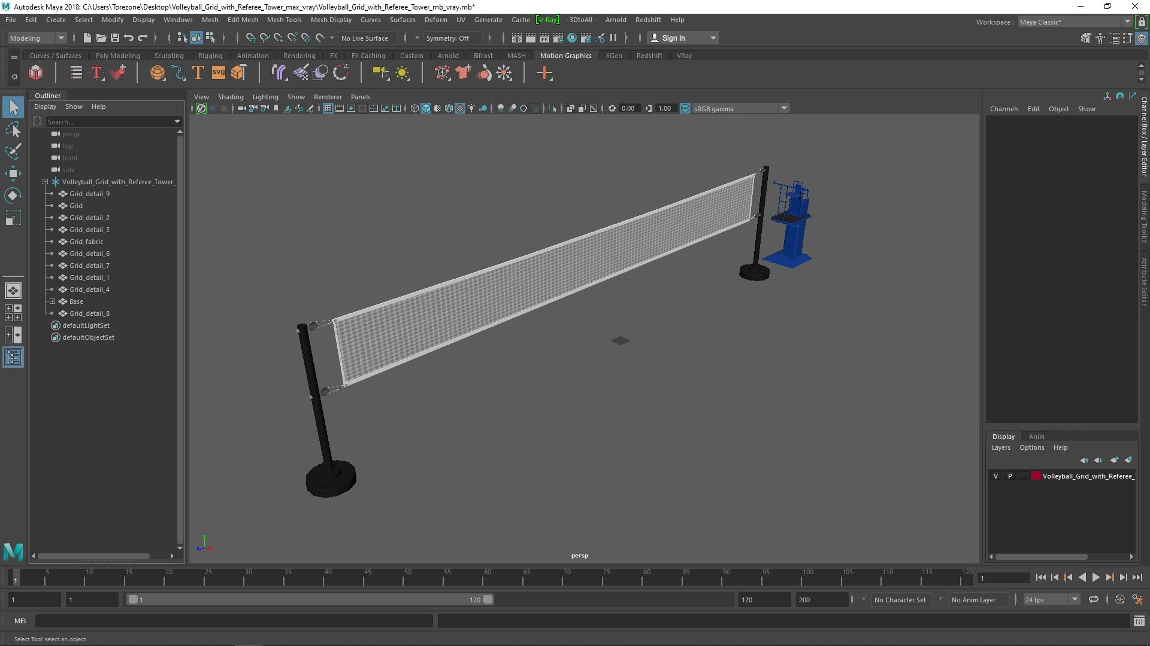
Task: Toggle viewport textured display
Action: pos(460,108)
